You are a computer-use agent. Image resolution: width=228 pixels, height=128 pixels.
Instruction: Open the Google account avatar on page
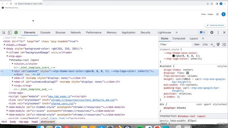coord(223,14)
